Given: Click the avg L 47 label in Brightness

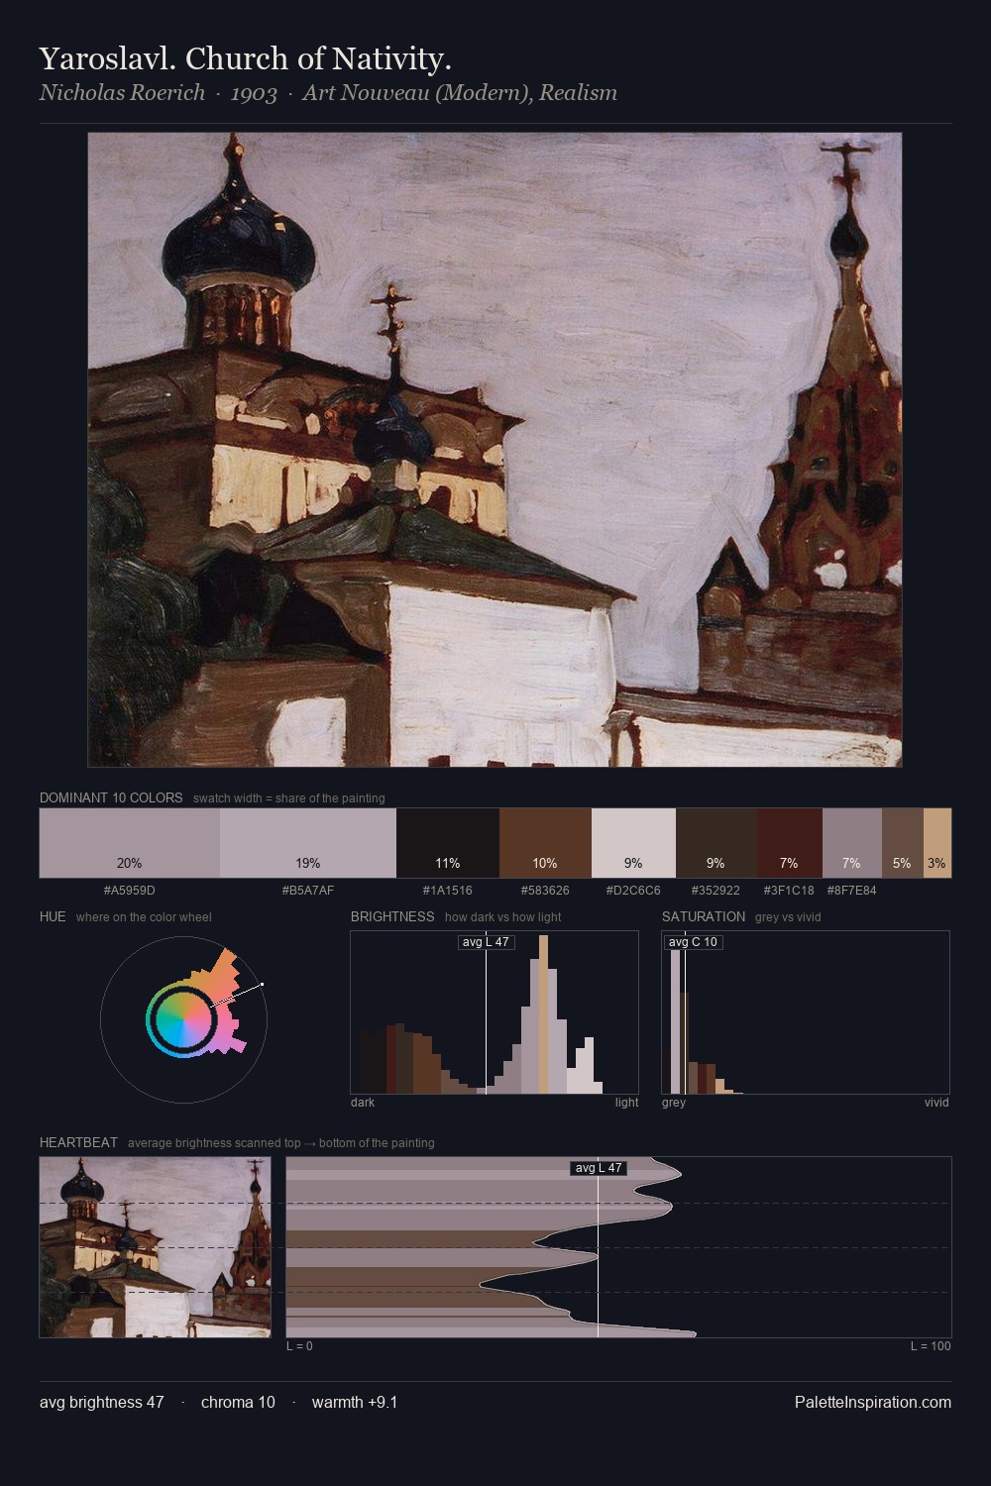Looking at the screenshot, I should click(x=486, y=942).
